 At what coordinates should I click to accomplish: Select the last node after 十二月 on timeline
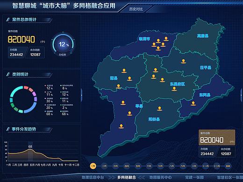[x=228, y=166]
